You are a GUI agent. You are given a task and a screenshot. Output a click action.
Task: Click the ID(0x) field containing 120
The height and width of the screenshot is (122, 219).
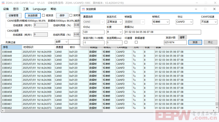(x=93, y=32)
